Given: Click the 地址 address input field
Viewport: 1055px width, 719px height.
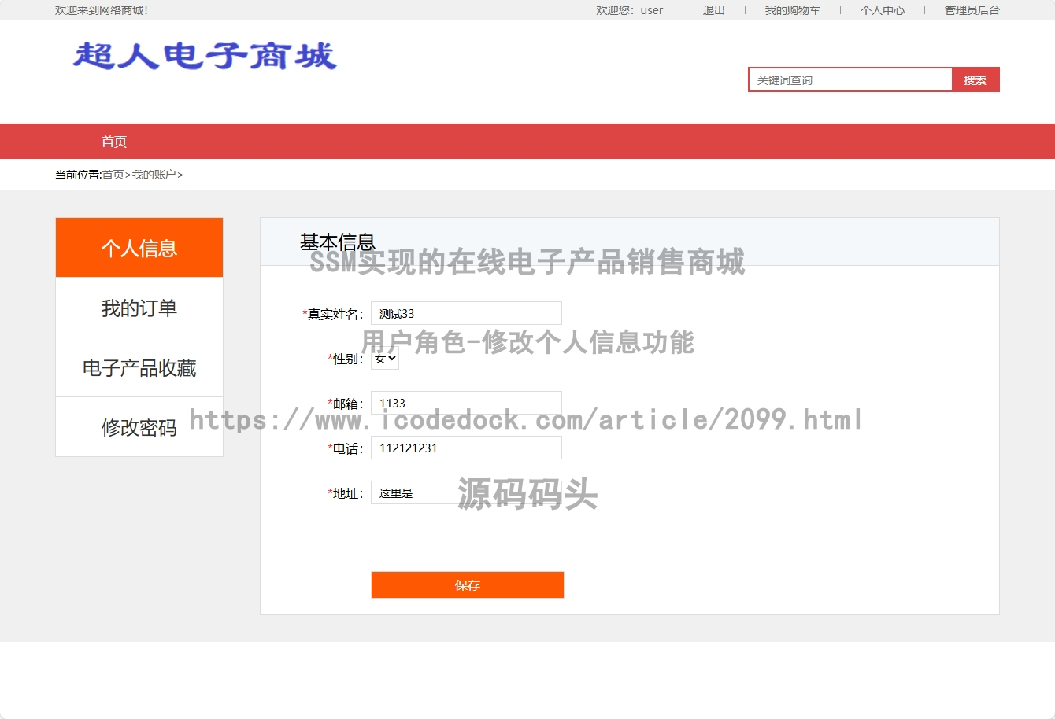Looking at the screenshot, I should [466, 492].
